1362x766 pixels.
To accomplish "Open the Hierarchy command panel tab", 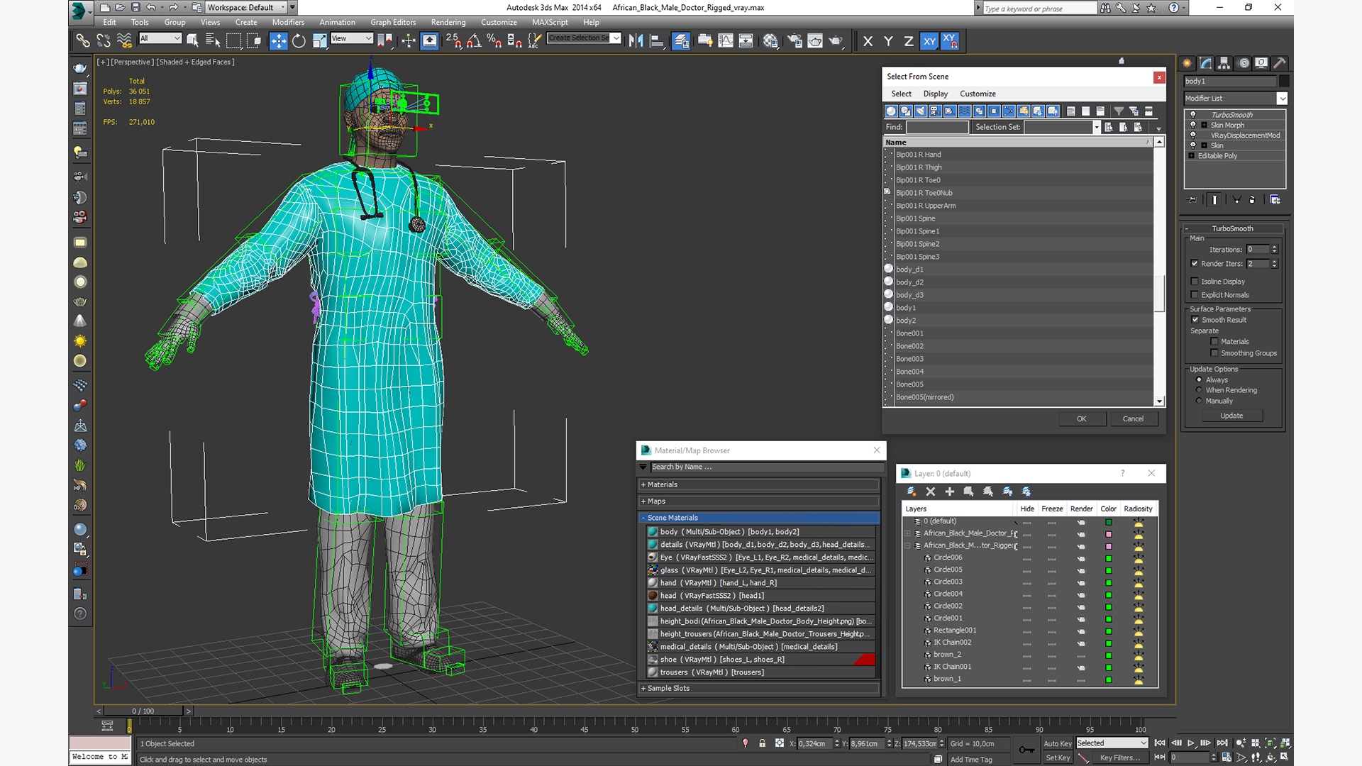I will point(1224,63).
